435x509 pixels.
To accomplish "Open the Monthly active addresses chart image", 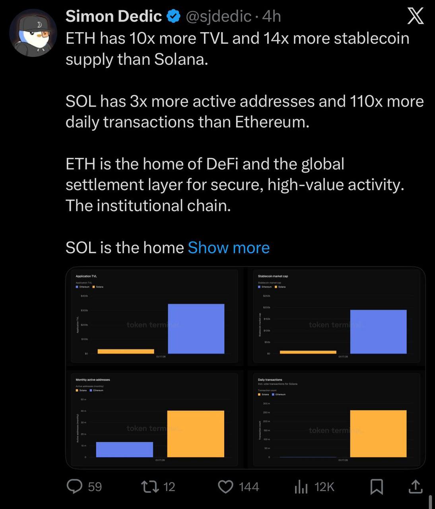I will coord(154,420).
